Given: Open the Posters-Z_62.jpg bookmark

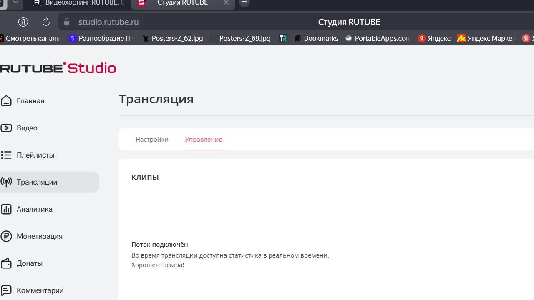Looking at the screenshot, I should (x=172, y=38).
